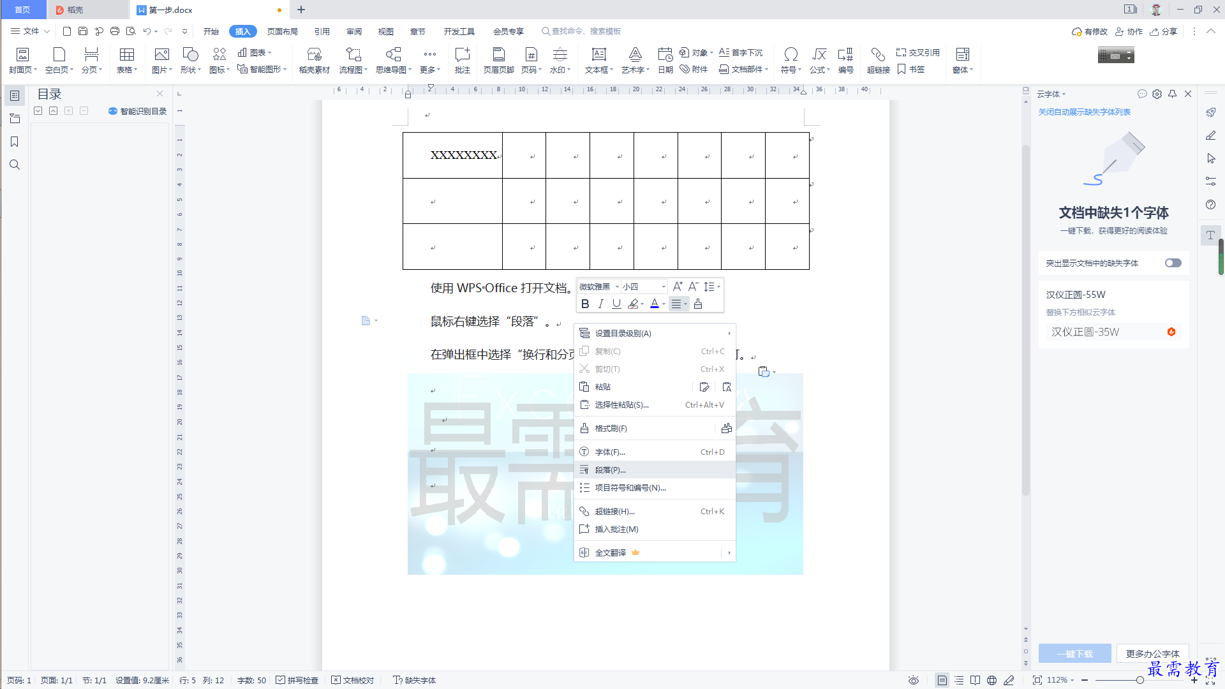Click the 更多办公字体 button

click(1152, 653)
